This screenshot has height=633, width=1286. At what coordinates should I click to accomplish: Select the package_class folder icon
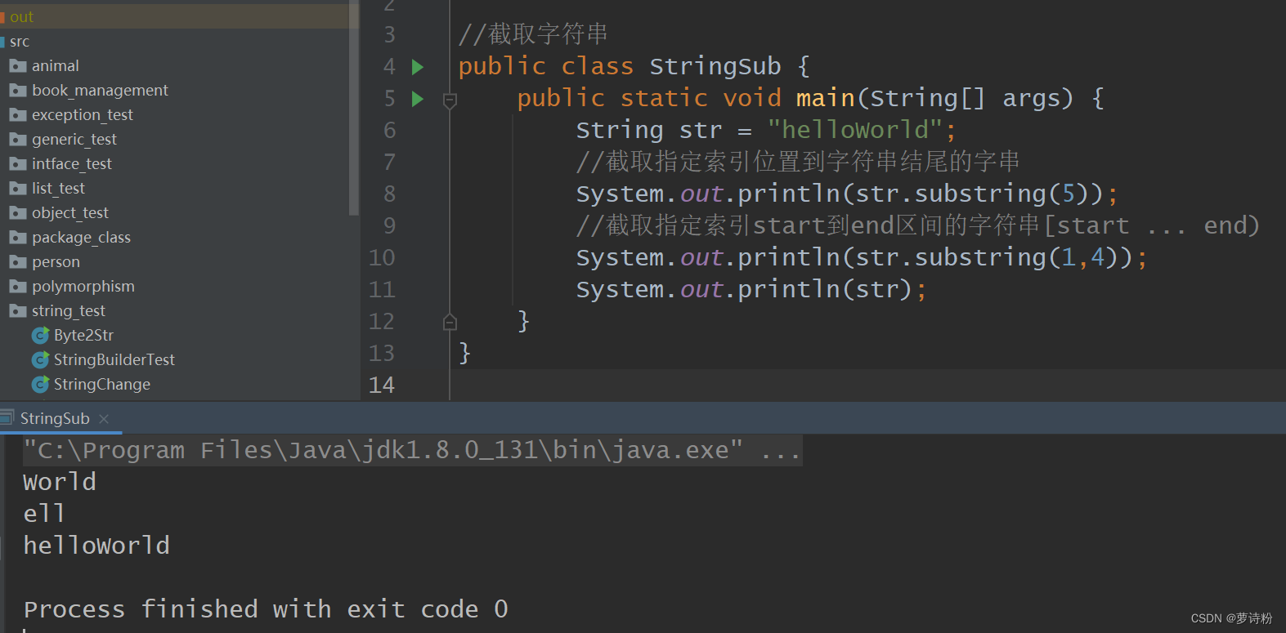18,237
